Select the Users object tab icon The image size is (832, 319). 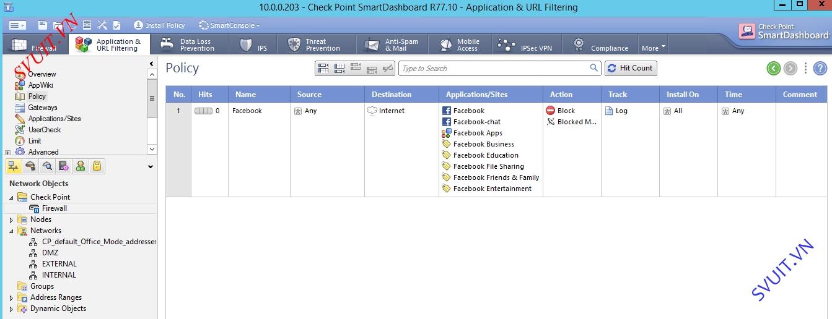81,166
